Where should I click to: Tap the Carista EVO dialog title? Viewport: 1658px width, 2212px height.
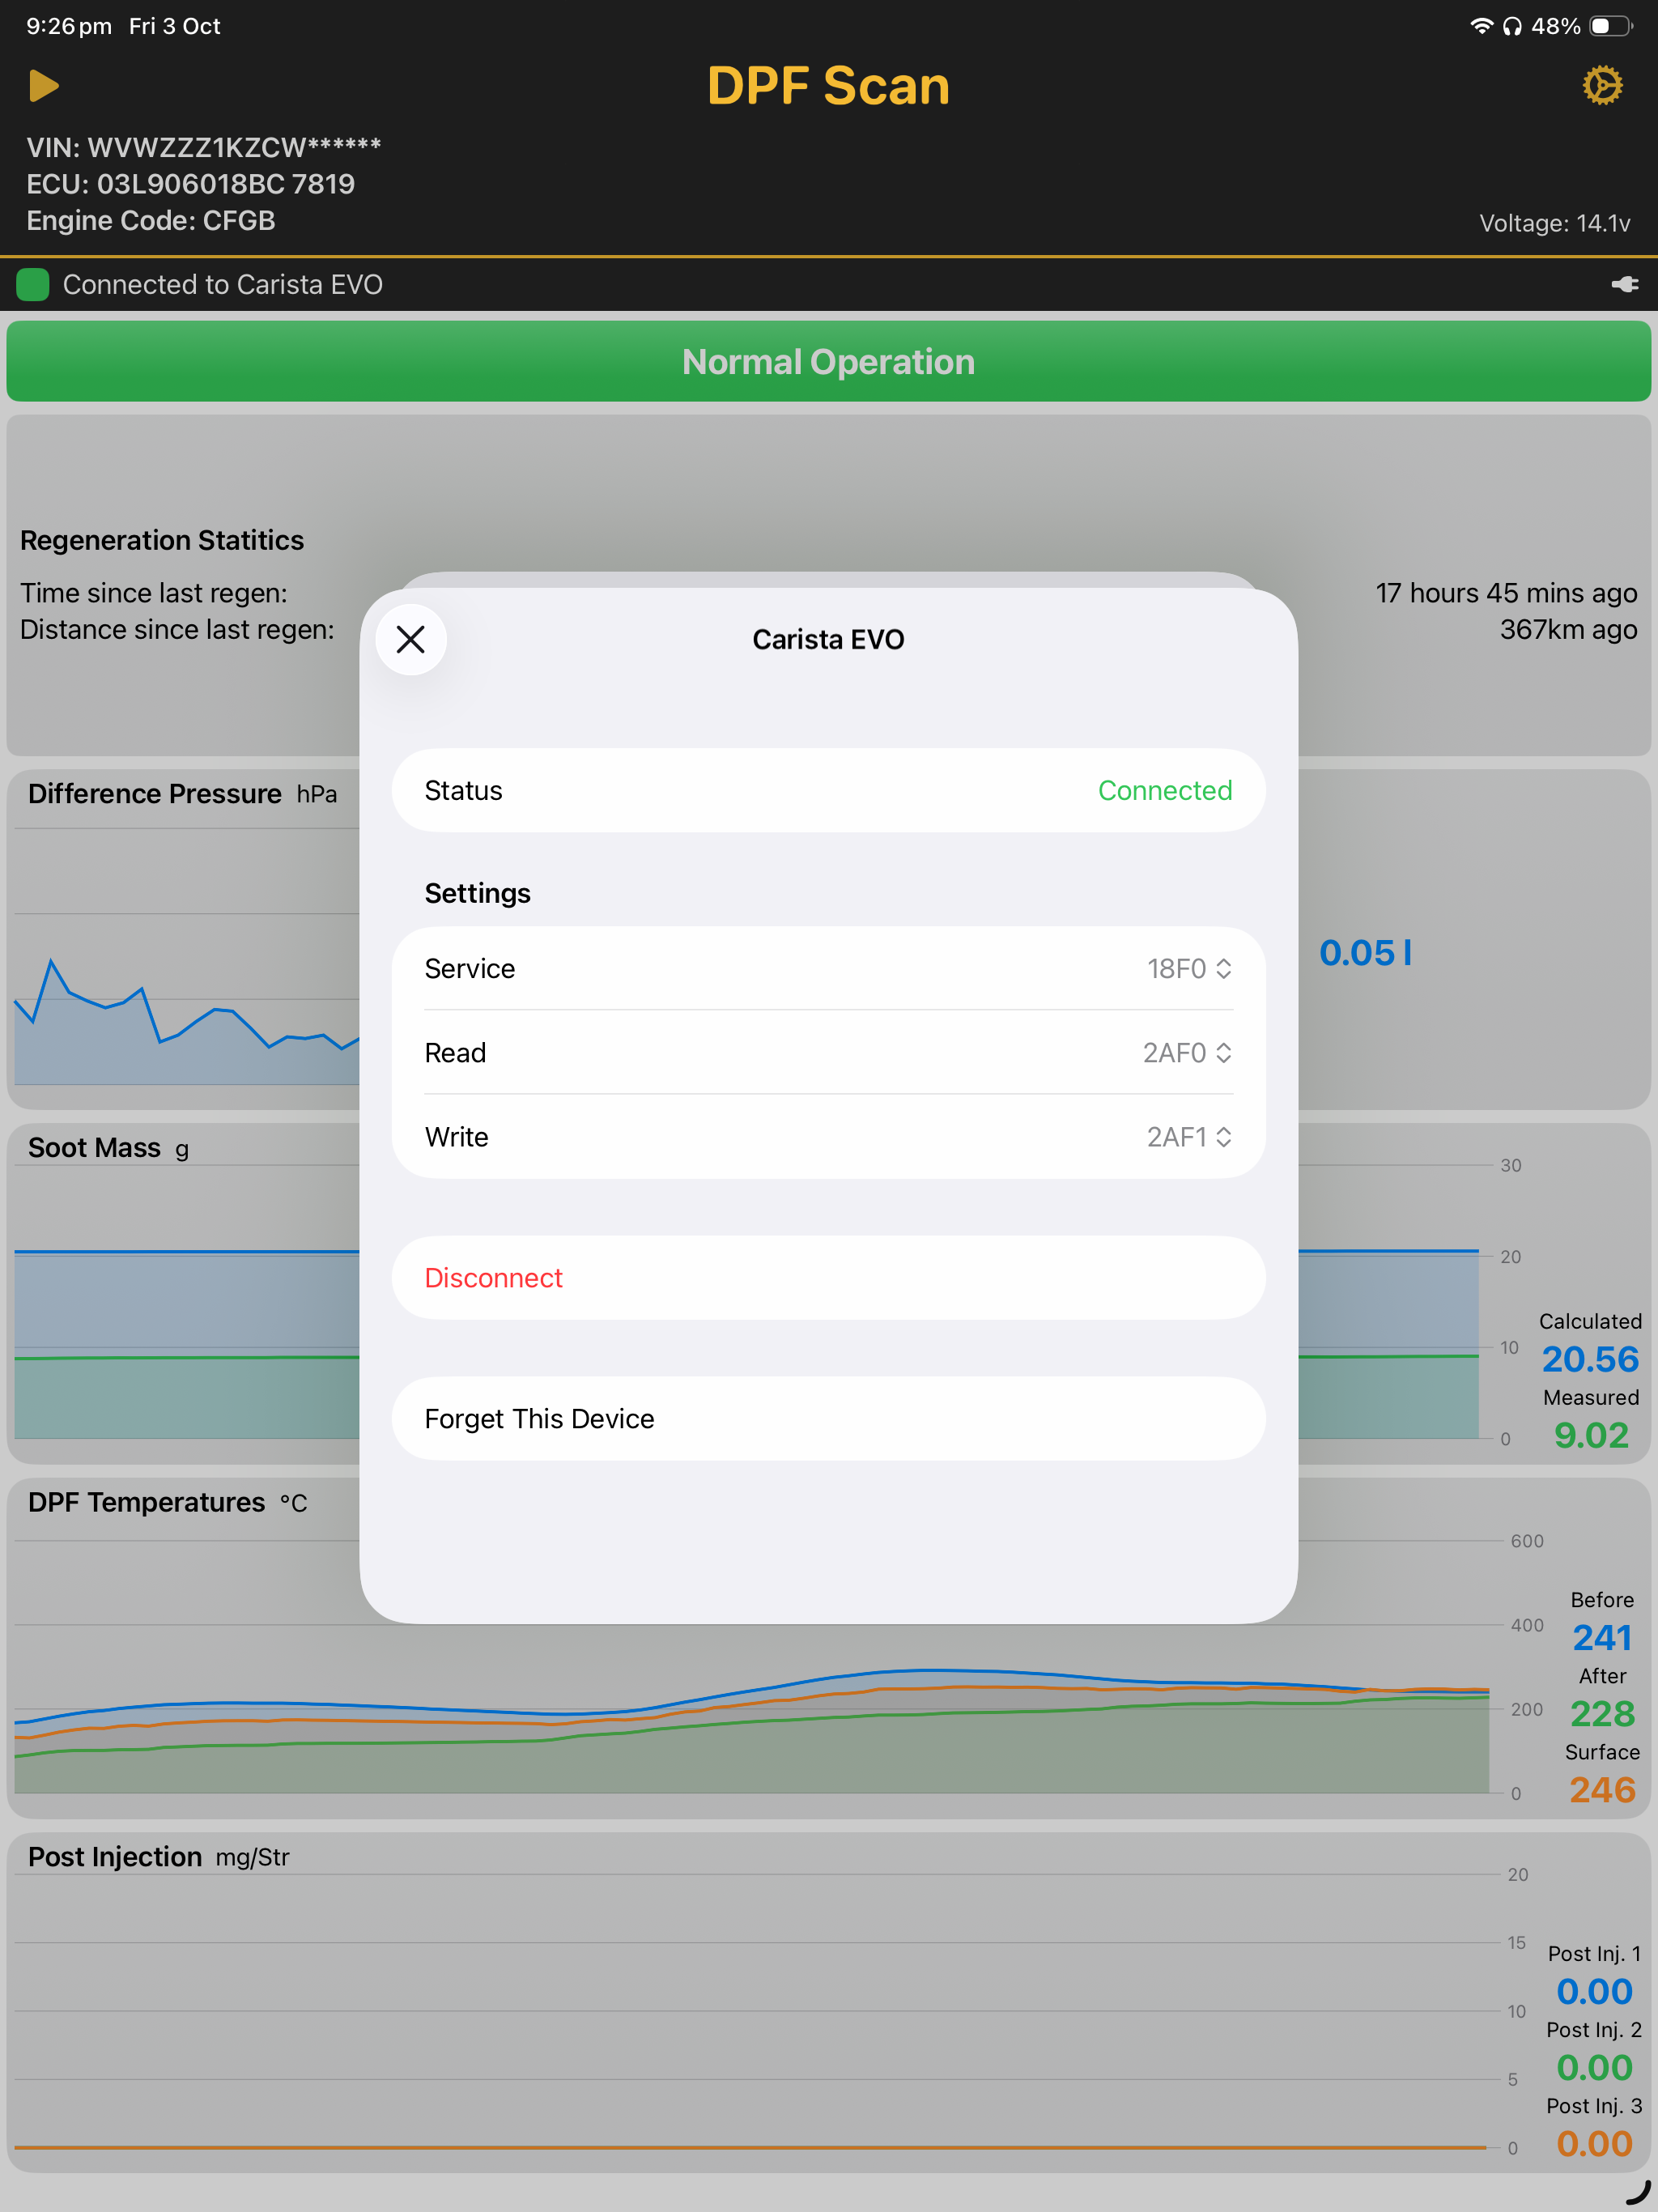(x=829, y=640)
